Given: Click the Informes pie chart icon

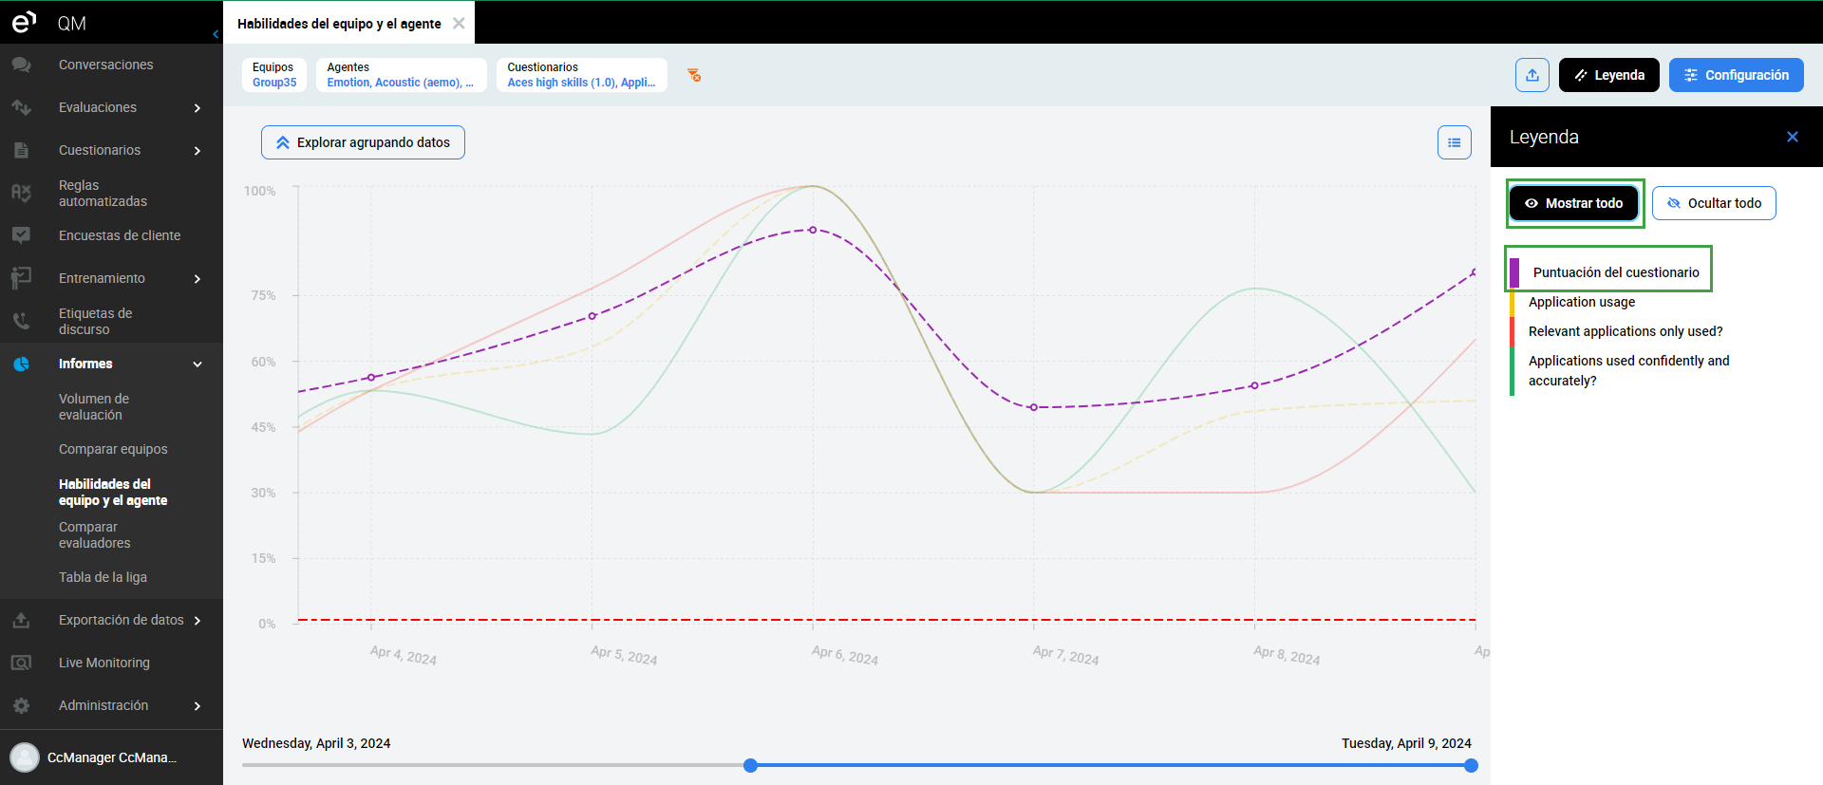Looking at the screenshot, I should 21,364.
